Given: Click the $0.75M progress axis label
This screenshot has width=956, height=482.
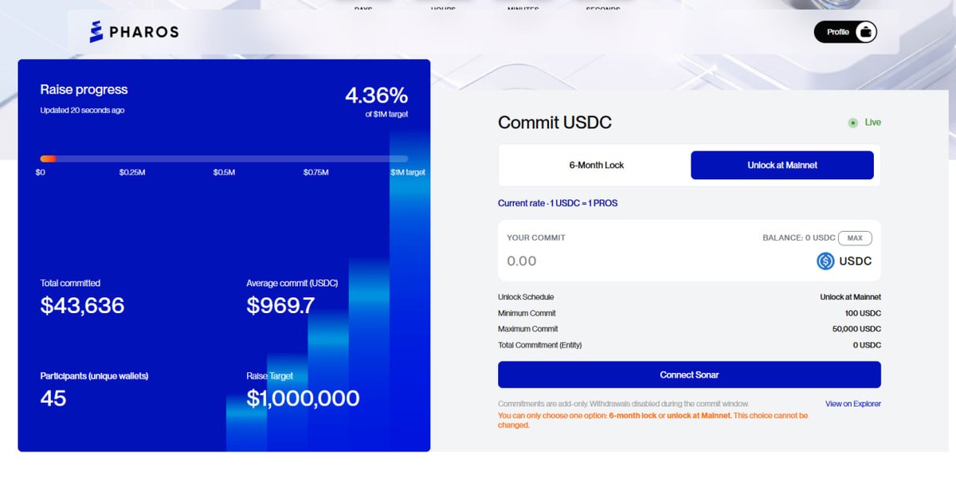Looking at the screenshot, I should coord(315,172).
